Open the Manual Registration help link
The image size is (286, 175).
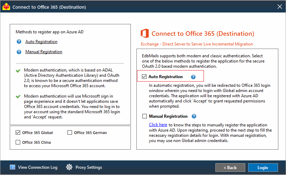[44, 52]
